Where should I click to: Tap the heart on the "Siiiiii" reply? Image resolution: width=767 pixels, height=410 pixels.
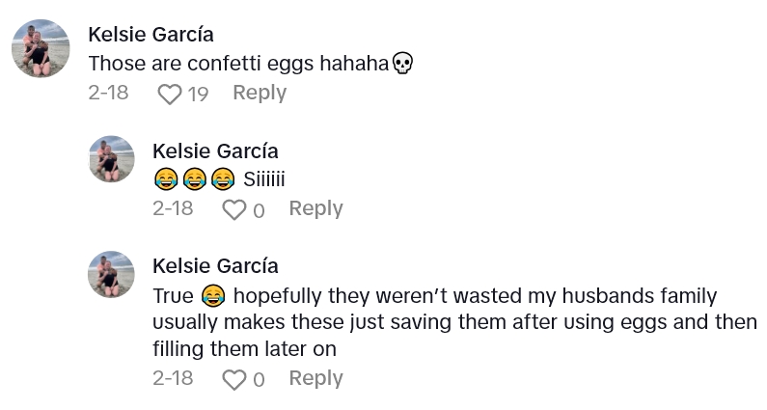tap(234, 209)
